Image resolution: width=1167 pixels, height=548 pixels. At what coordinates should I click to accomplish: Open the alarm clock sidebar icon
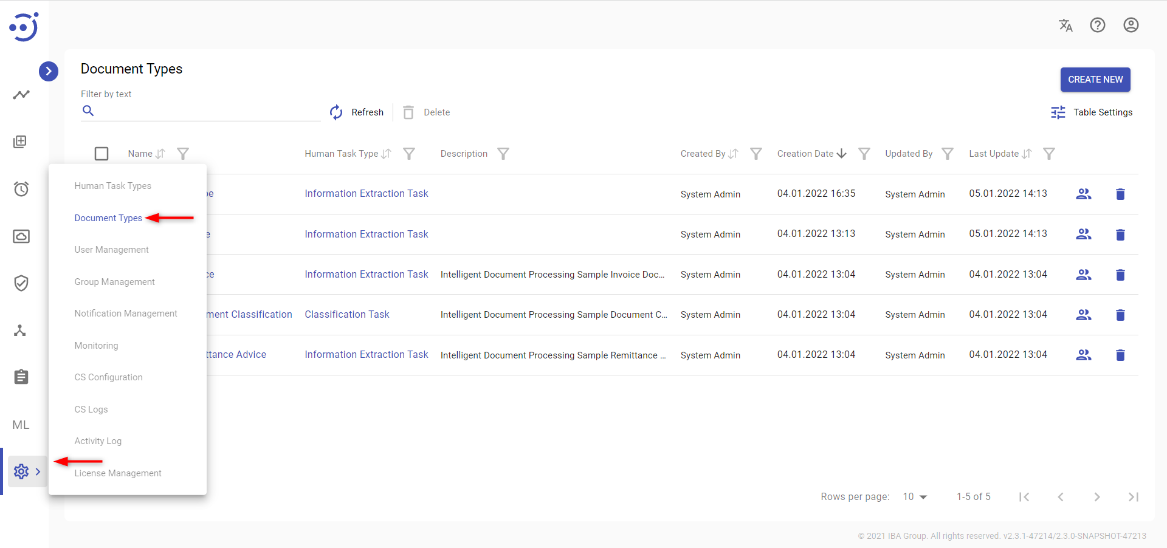(21, 189)
